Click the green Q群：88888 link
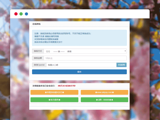 click(104, 100)
